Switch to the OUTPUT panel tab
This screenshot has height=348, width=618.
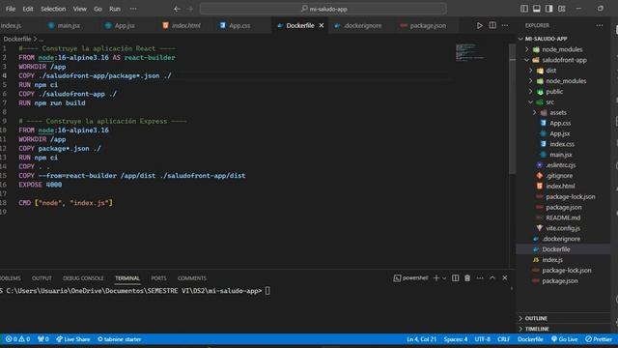(42, 278)
